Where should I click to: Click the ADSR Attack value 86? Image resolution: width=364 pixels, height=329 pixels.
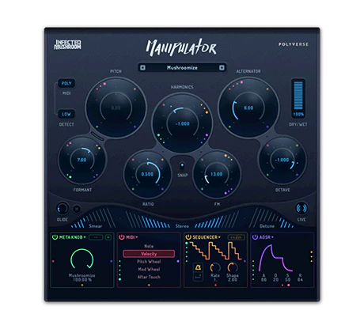[x=264, y=280]
